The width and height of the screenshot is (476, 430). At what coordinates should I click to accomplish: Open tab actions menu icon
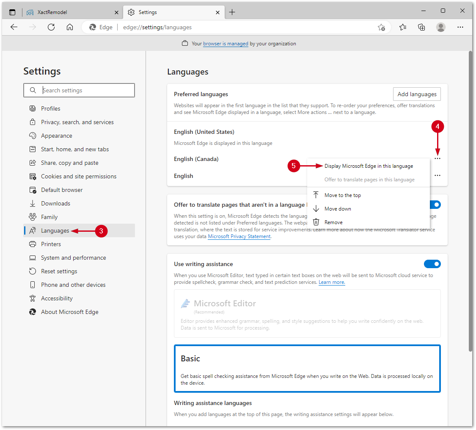[12, 12]
